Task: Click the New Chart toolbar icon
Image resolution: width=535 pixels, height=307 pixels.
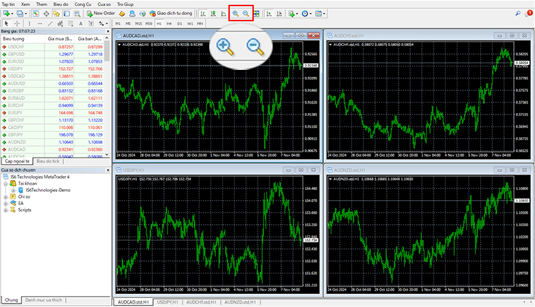Action: pos(5,14)
